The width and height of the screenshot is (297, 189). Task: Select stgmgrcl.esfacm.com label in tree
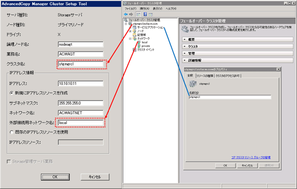(145, 24)
